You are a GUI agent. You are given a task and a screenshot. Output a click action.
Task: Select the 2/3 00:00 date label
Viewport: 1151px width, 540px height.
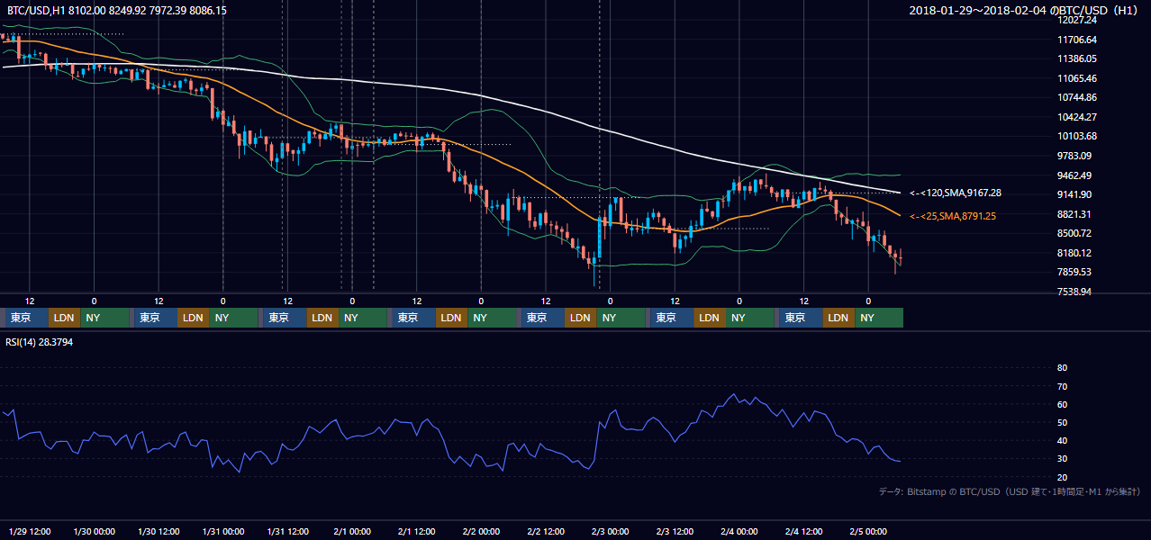(611, 531)
